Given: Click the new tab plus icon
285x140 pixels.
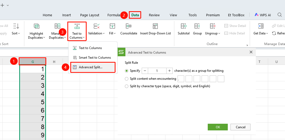Looking at the screenshot, I should tap(2, 5).
